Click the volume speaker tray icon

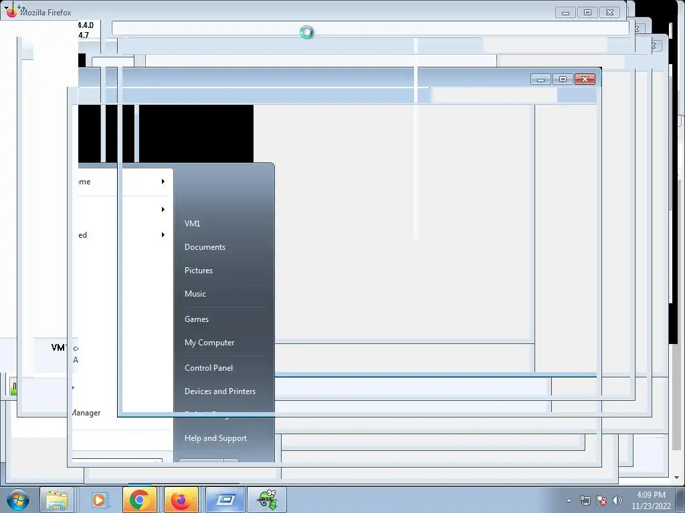point(617,500)
